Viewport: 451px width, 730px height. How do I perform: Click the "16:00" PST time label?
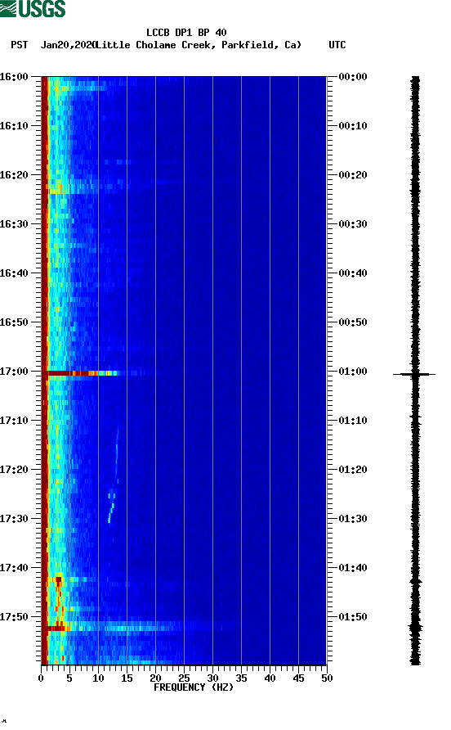pyautogui.click(x=14, y=76)
